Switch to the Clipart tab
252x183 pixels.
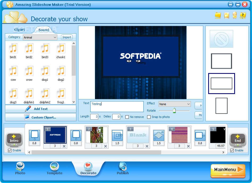(x=19, y=29)
